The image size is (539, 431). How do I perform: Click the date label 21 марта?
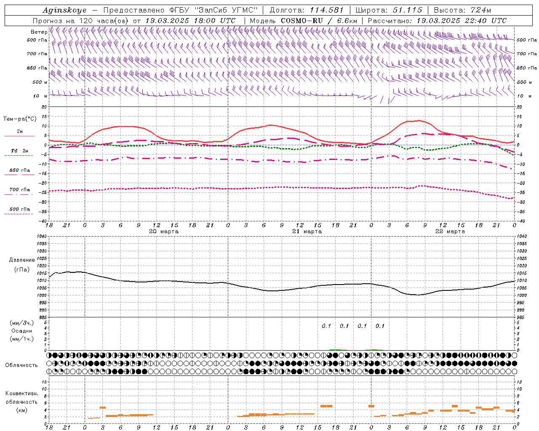307,231
